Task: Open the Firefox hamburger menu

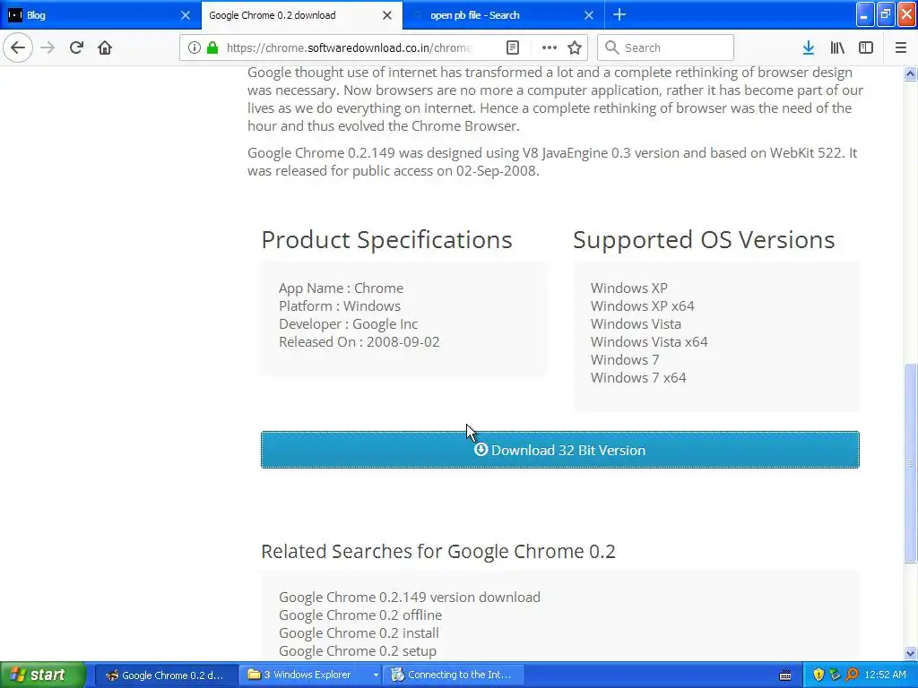Action: click(x=901, y=47)
